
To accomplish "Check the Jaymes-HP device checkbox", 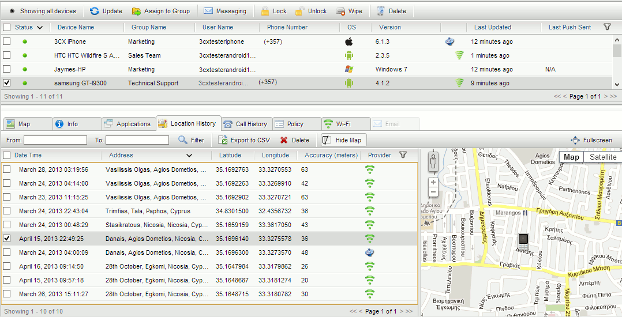I will coord(7,69).
